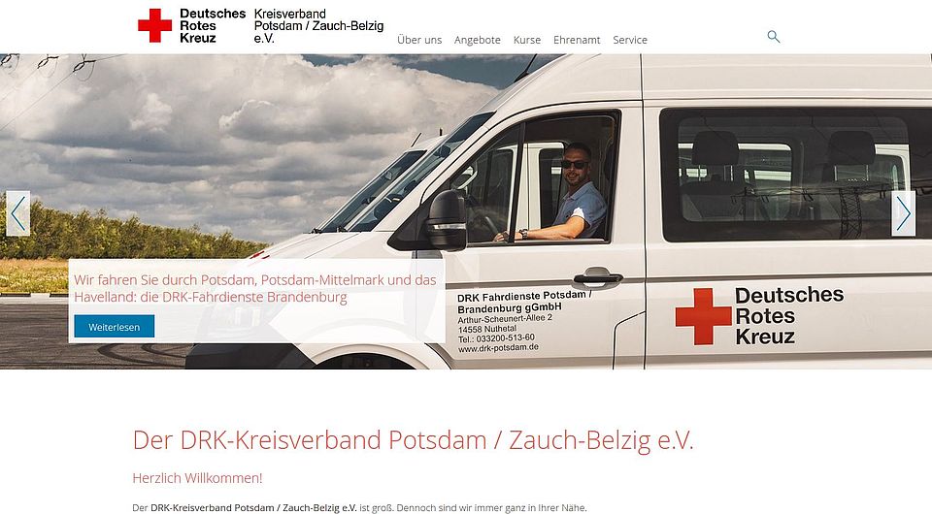The height and width of the screenshot is (514, 932).
Task: Advance slider with the right arrow
Action: click(904, 213)
